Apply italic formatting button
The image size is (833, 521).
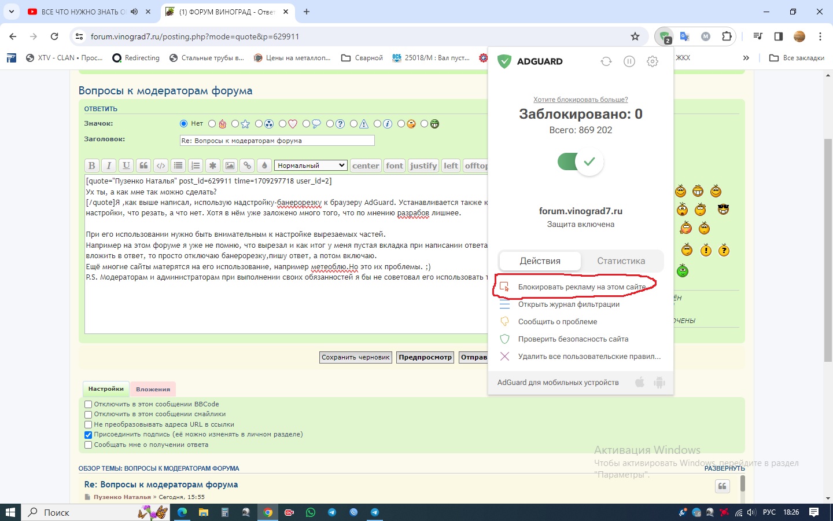(109, 166)
